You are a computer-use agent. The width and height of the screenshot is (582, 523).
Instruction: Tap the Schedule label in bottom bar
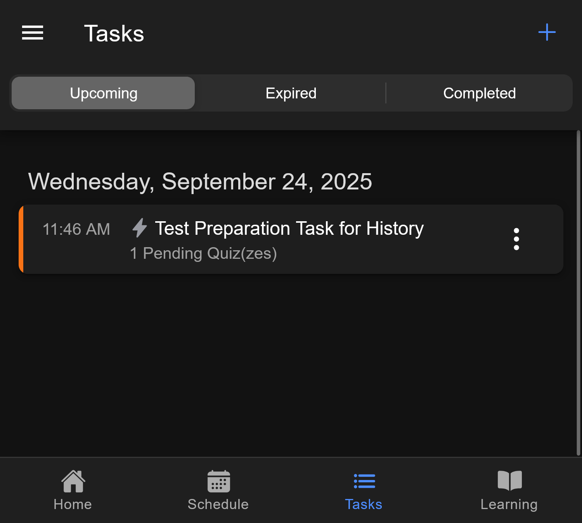pos(218,504)
